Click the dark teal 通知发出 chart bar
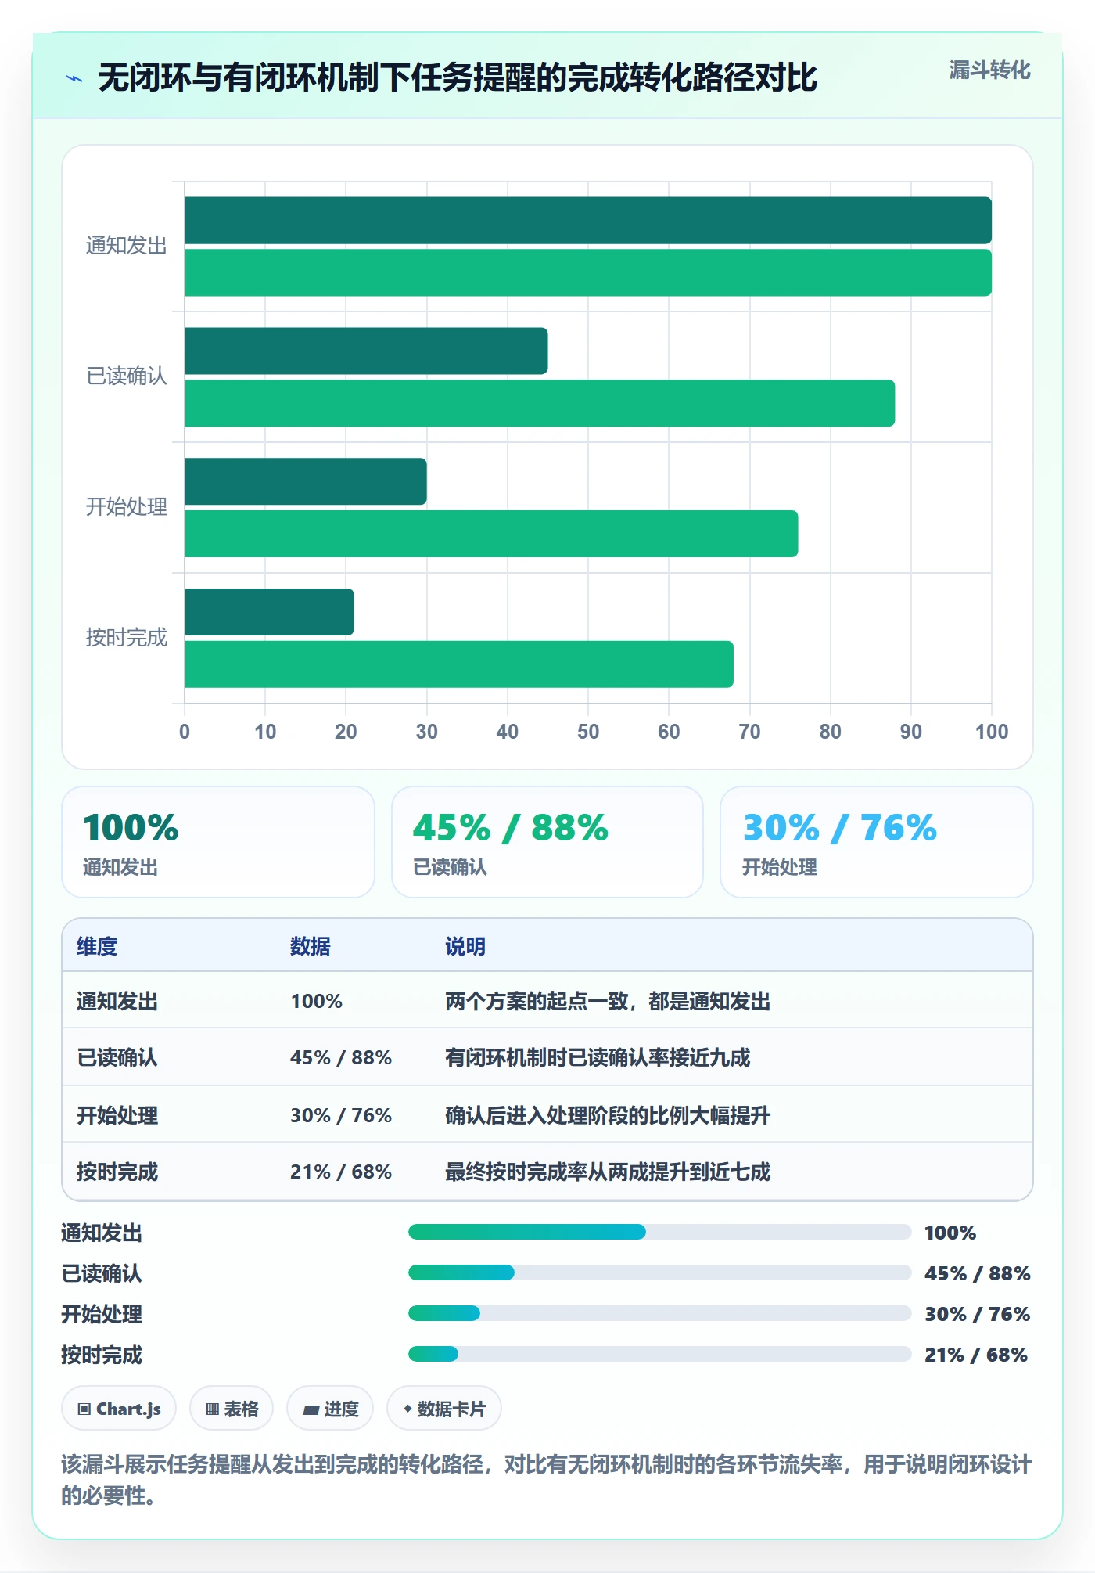 coord(588,220)
